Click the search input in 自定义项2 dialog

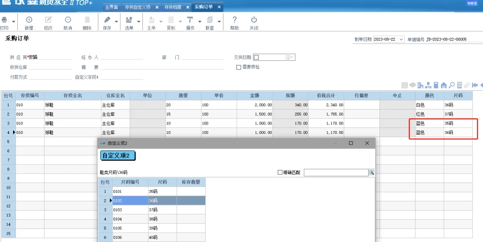click(x=336, y=173)
